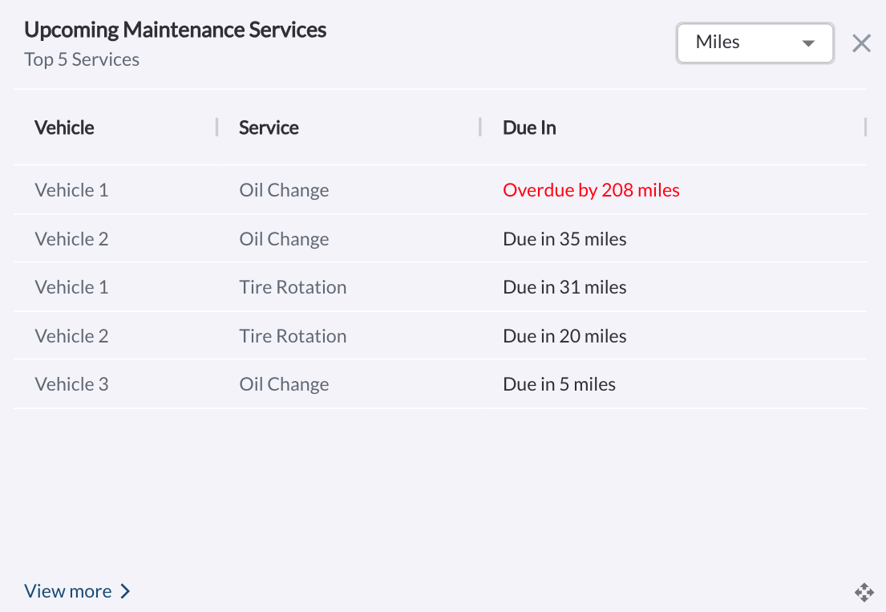Viewport: 886px width, 612px height.
Task: Click the move widget drag icon
Action: pos(864,593)
